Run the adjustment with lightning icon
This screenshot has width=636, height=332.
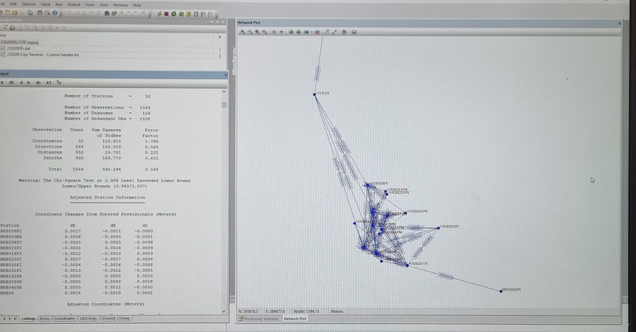click(159, 14)
